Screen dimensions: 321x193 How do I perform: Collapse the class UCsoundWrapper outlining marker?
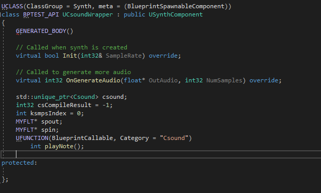(1, 14)
